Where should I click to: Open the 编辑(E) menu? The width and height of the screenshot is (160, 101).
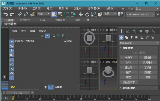tap(22, 8)
